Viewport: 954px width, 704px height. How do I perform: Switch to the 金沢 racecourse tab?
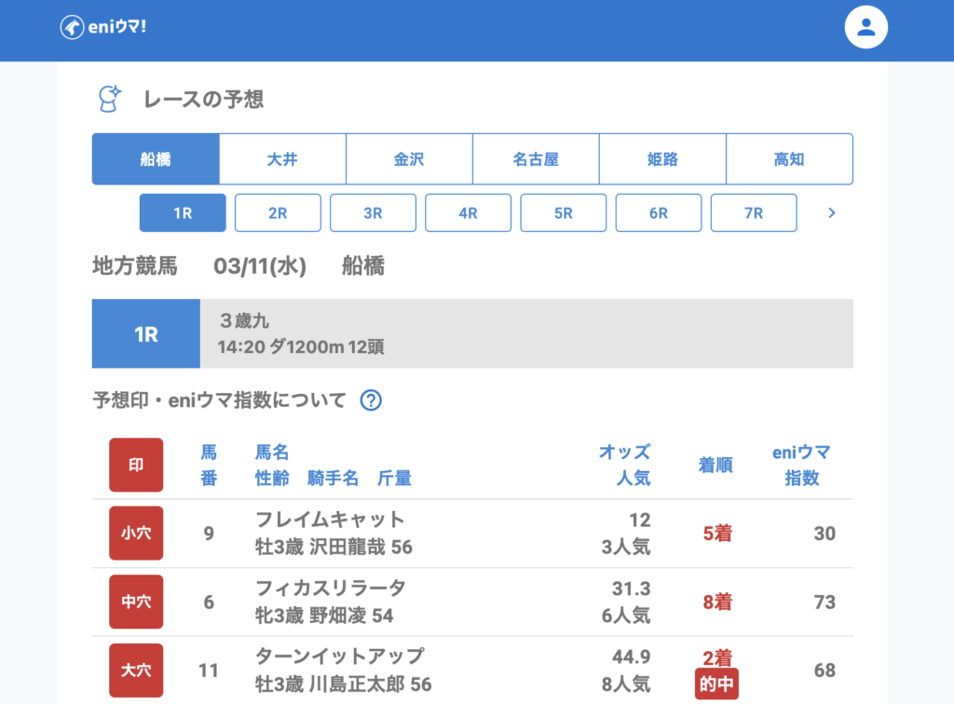pyautogui.click(x=409, y=159)
